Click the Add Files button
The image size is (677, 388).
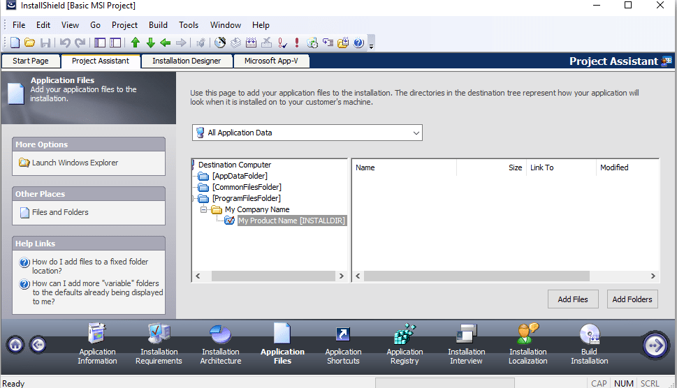pos(573,299)
